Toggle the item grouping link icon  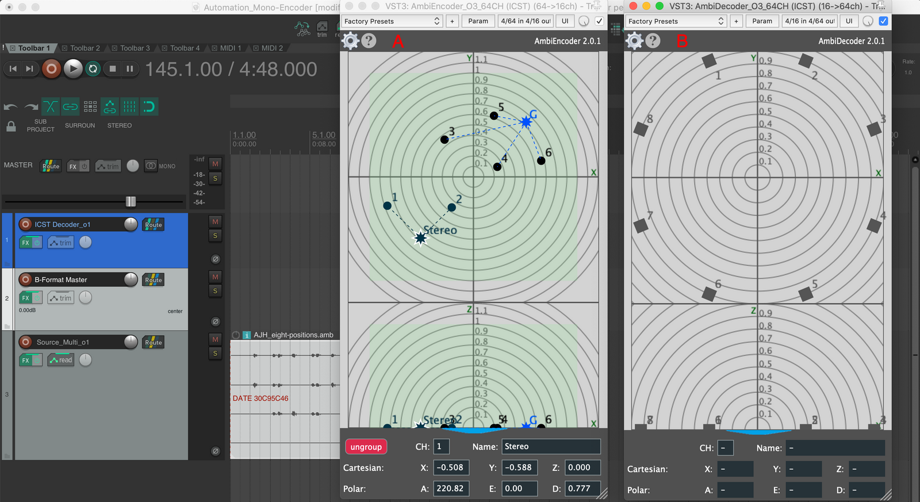click(x=70, y=106)
